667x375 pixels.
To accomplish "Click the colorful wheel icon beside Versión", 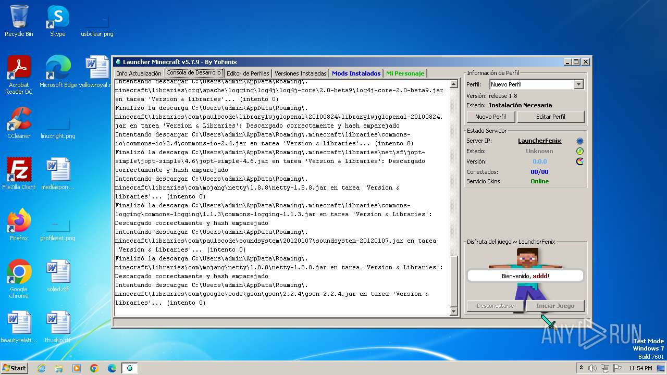I will (579, 161).
